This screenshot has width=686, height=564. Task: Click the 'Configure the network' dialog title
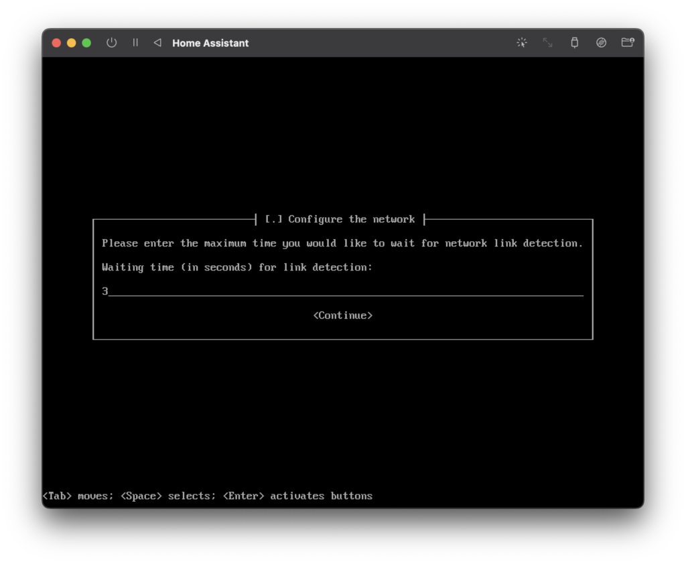point(340,219)
